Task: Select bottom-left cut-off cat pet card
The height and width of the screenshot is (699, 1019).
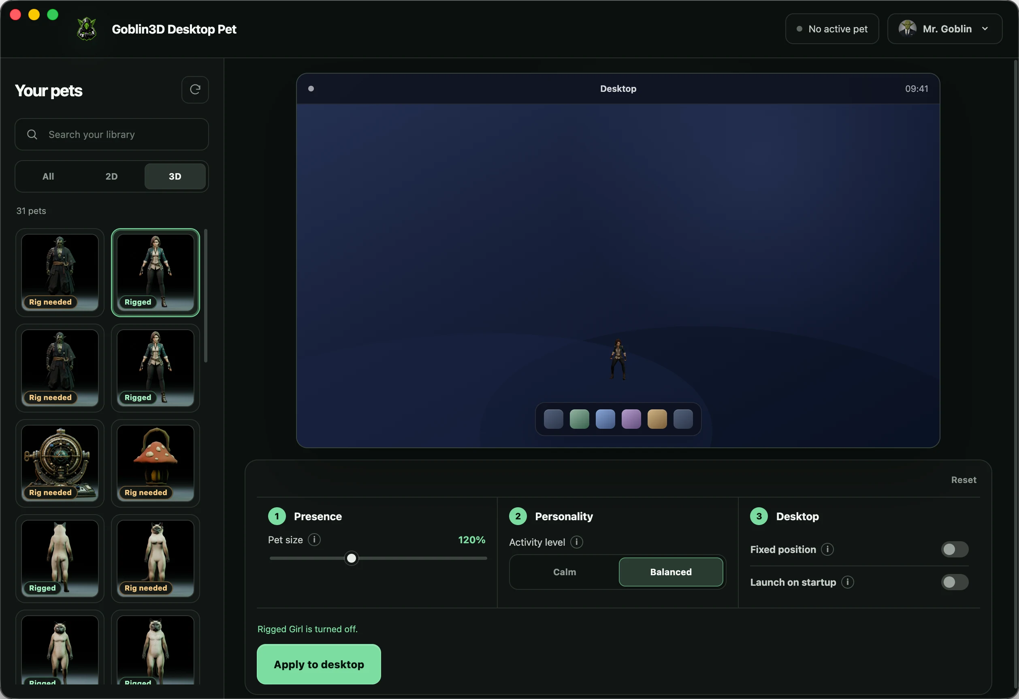Action: pos(60,648)
